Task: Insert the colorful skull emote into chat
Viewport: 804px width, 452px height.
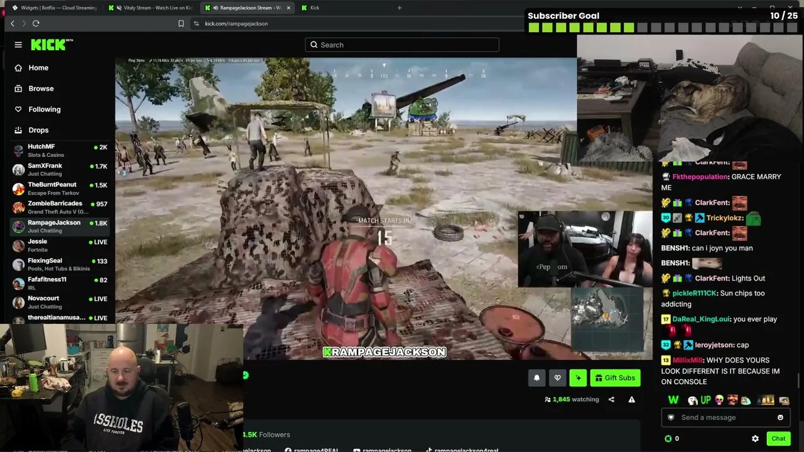Action: point(719,400)
